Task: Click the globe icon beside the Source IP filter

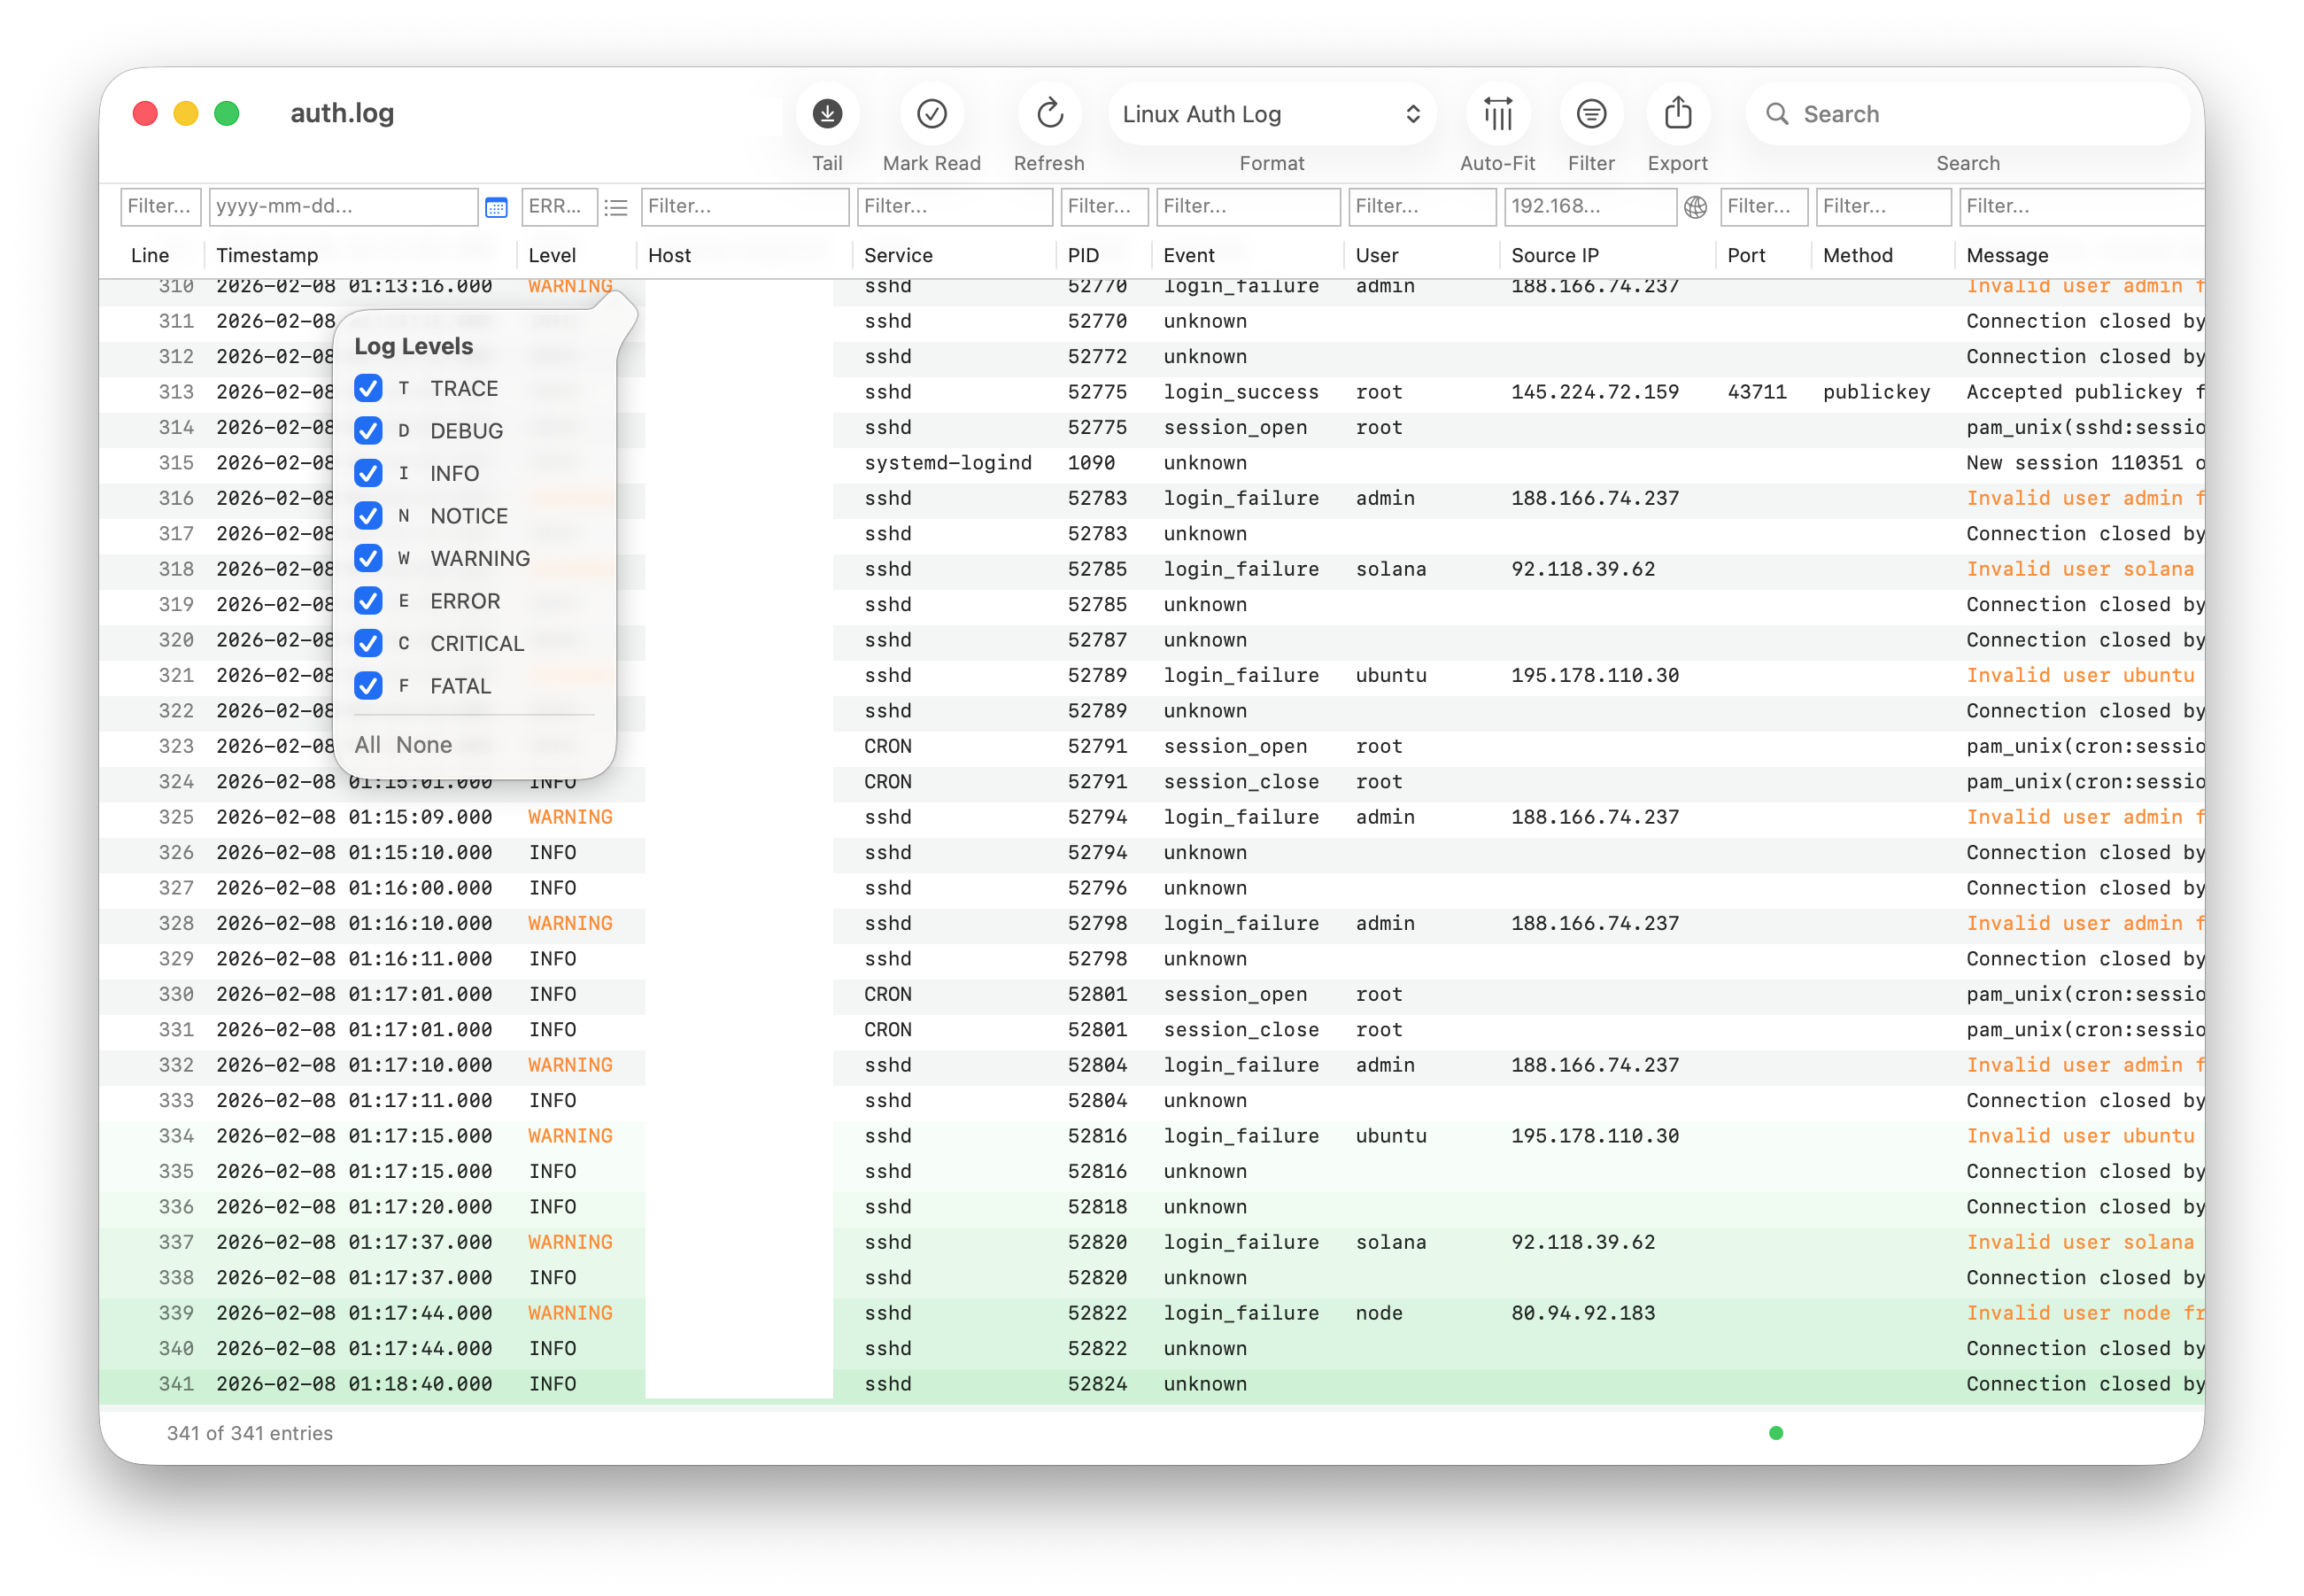Action: click(x=1694, y=208)
